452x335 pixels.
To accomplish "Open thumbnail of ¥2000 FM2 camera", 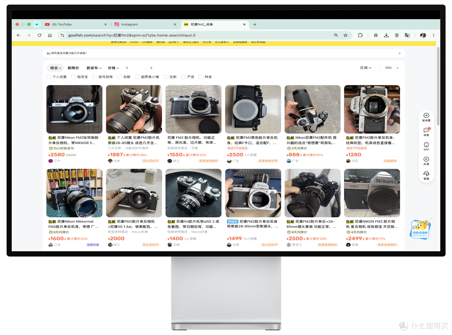I will (134, 193).
